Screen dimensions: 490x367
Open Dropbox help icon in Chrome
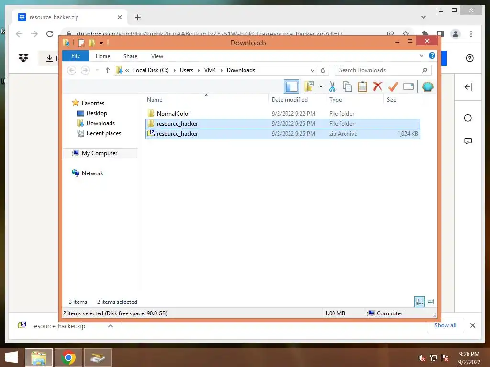pyautogui.click(x=469, y=58)
